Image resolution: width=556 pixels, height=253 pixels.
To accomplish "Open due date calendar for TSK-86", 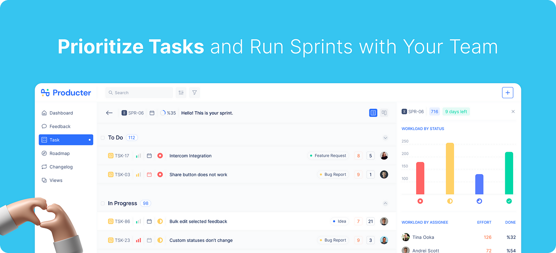I will pos(149,221).
